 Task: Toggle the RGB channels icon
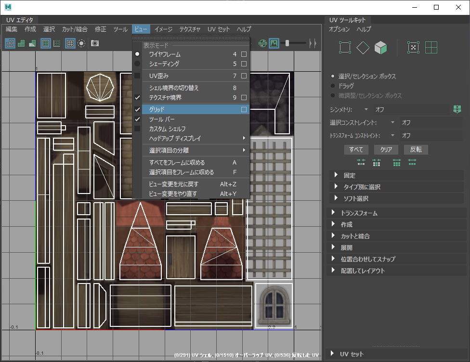coord(262,43)
